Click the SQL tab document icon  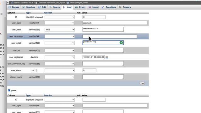click(x=39, y=7)
